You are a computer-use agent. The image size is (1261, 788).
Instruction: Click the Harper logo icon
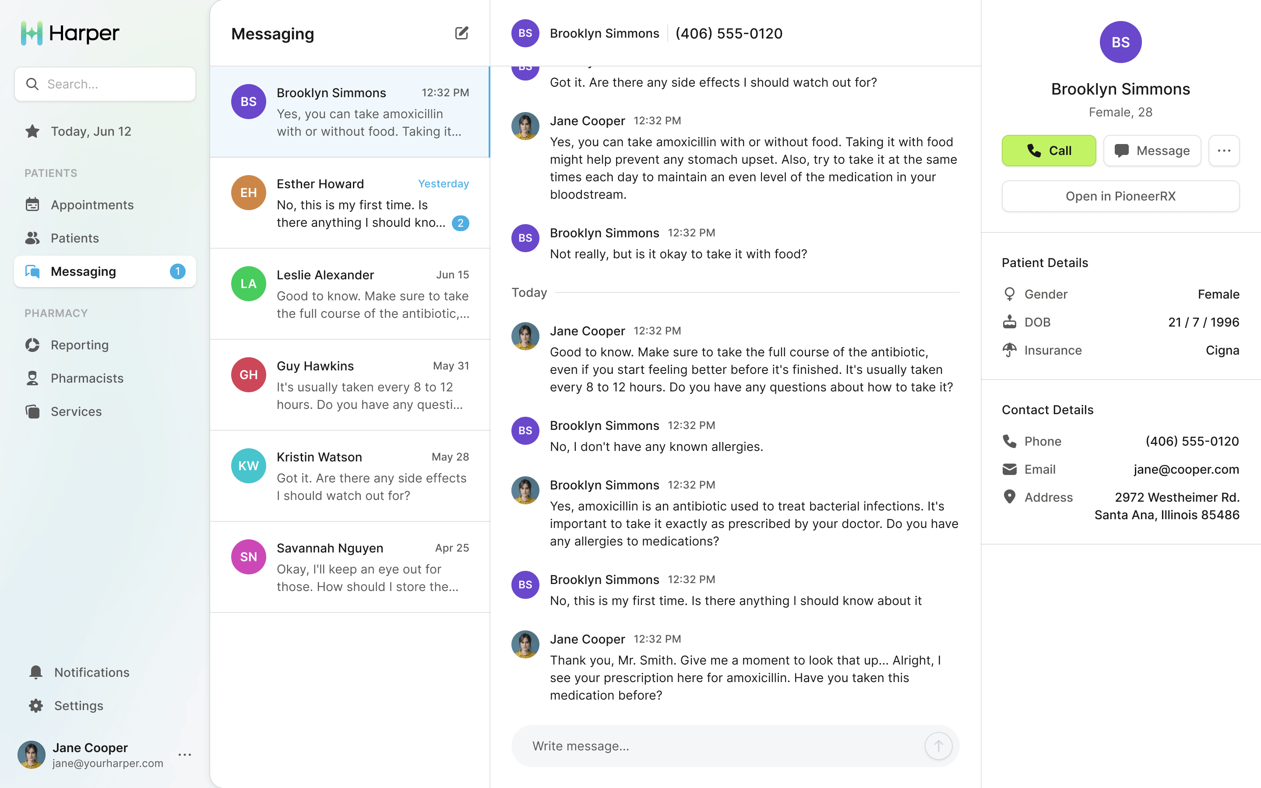(32, 33)
